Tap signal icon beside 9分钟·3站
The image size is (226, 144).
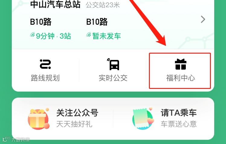tap(32, 35)
